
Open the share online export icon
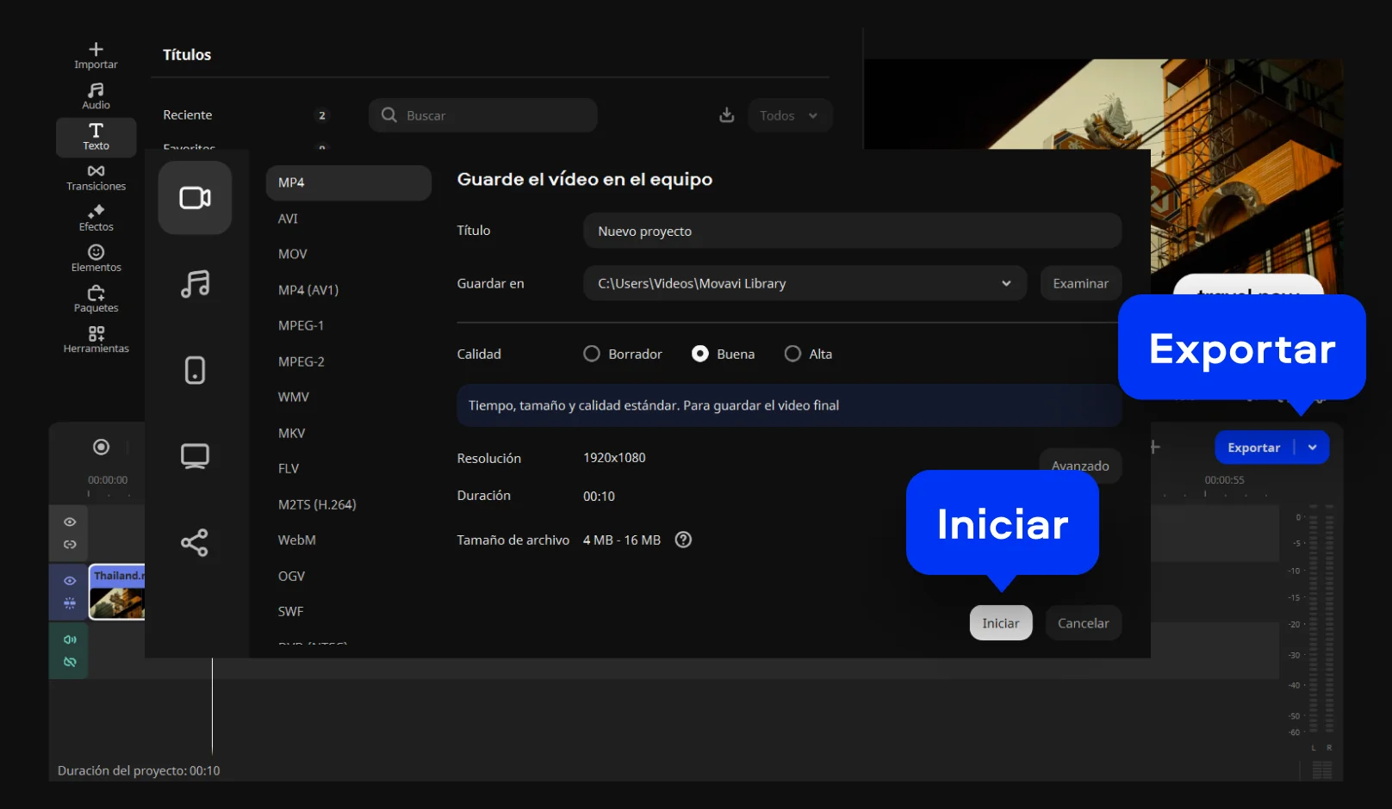point(195,542)
